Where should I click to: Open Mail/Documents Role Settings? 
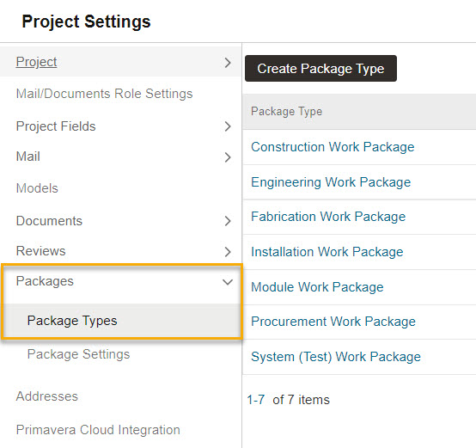coord(104,94)
